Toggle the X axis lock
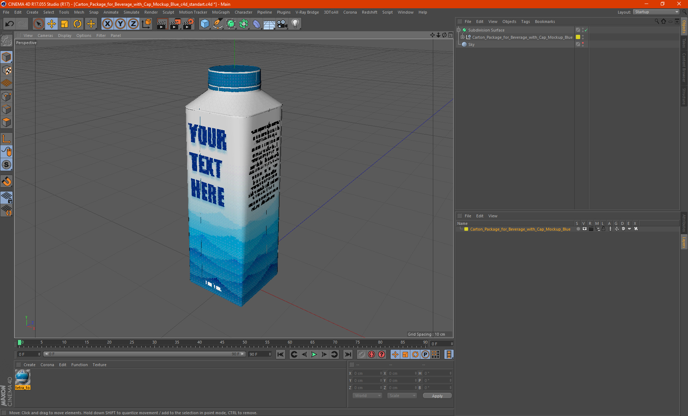Image resolution: width=688 pixels, height=416 pixels. 107,24
